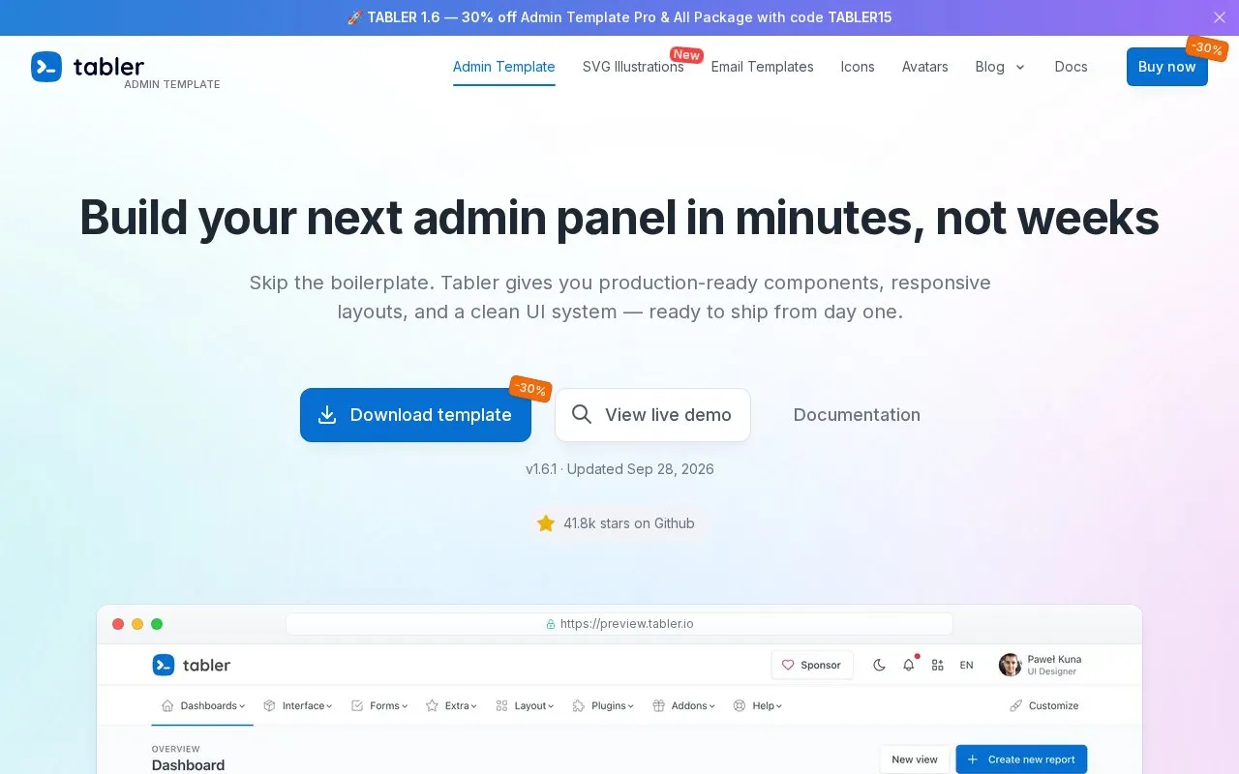Expand the Extra menu in preview

pos(451,706)
